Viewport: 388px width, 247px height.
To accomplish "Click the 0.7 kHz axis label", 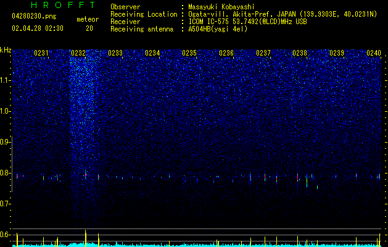I will click(x=4, y=204).
